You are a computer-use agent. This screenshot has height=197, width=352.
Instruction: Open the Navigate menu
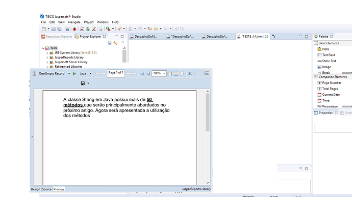[x=74, y=22]
